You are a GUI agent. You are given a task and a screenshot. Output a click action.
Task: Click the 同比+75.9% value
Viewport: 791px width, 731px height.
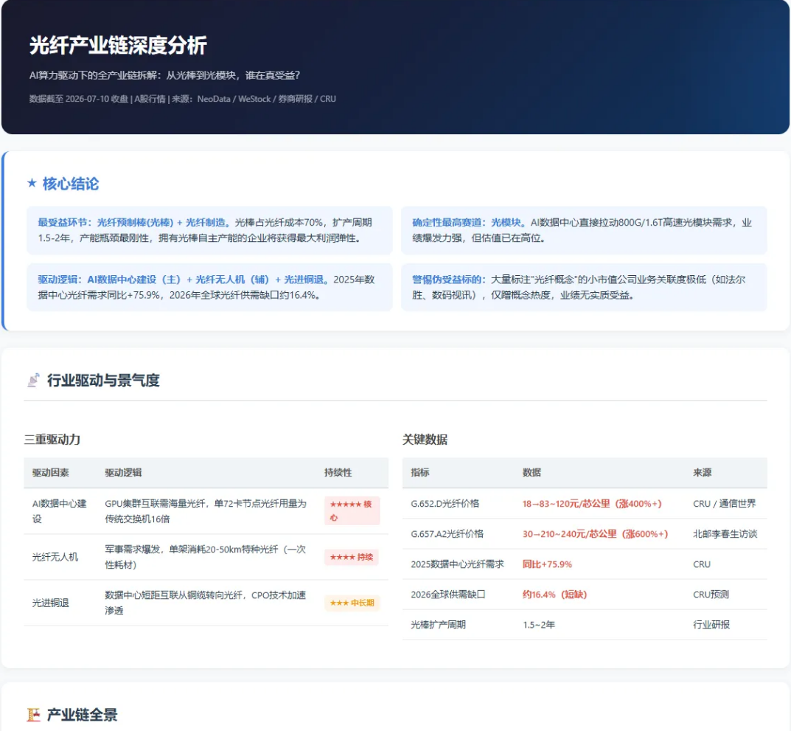547,564
